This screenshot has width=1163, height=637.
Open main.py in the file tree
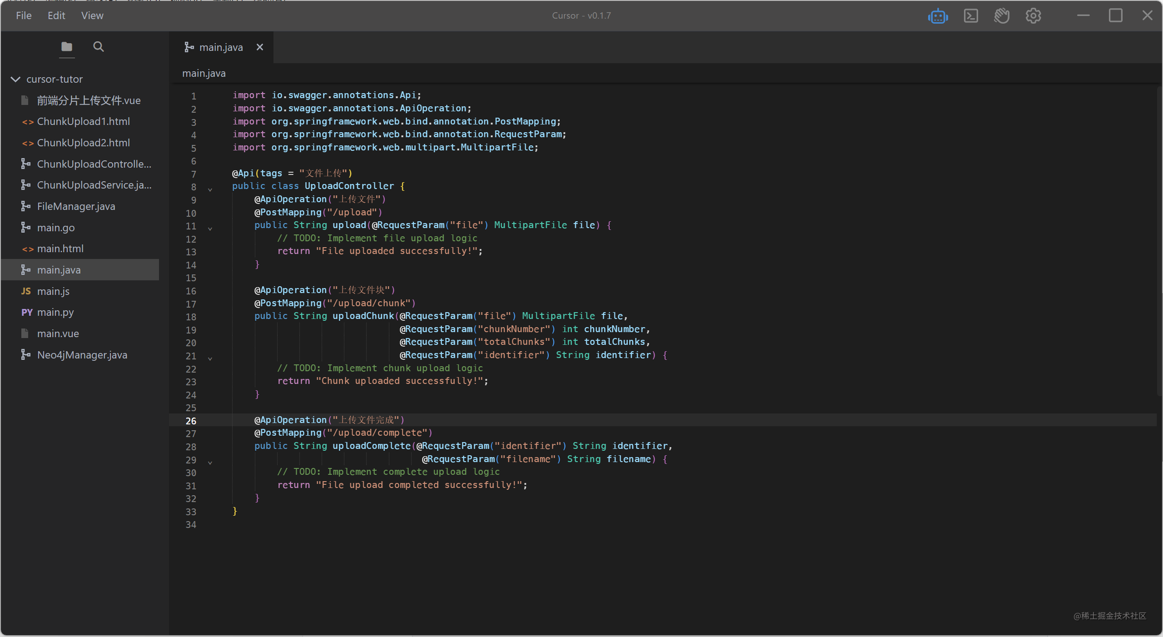point(55,313)
